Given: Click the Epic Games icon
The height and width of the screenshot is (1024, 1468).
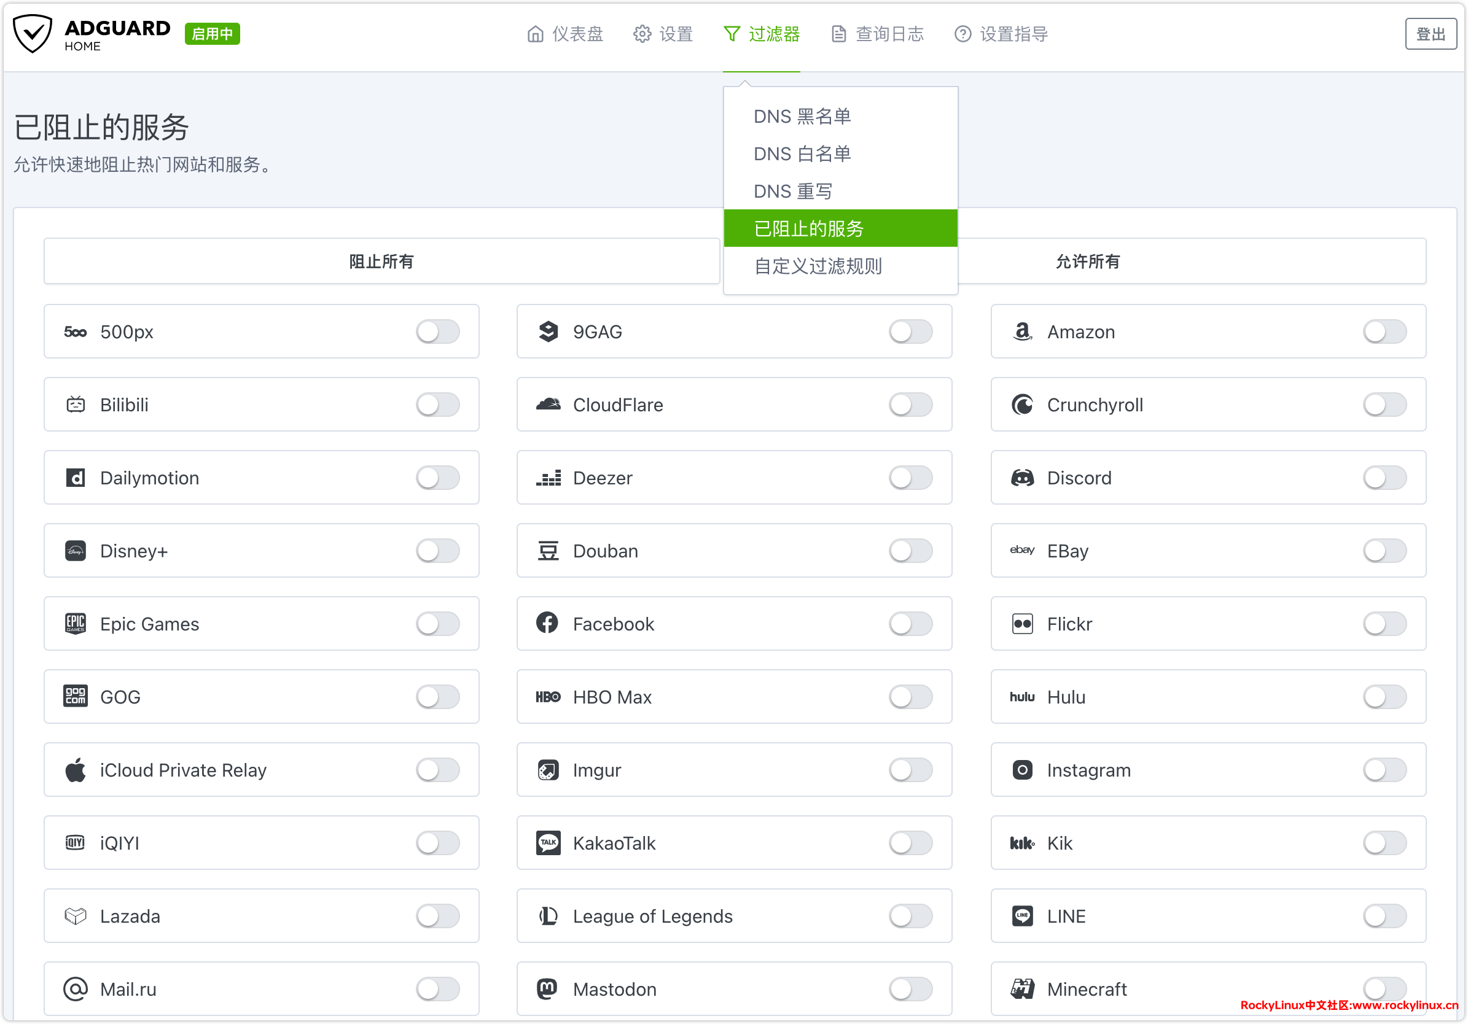Looking at the screenshot, I should (76, 623).
